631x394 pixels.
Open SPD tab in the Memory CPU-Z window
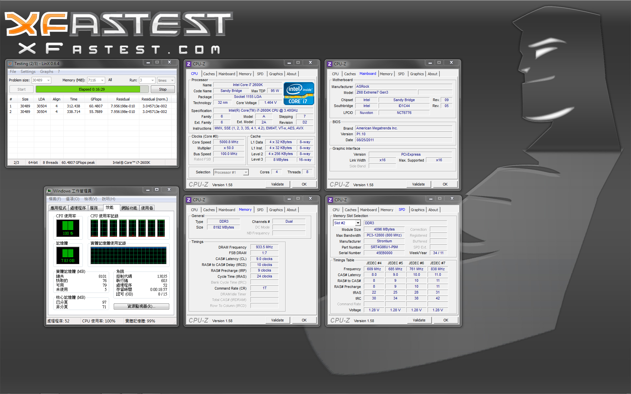point(260,210)
